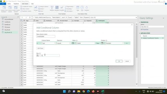Screen dimensions: 167x94
Task: Open All Properties link
Action: [x=144, y=30]
